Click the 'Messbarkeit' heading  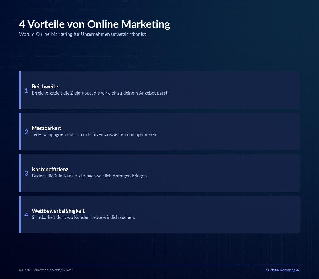pos(47,128)
